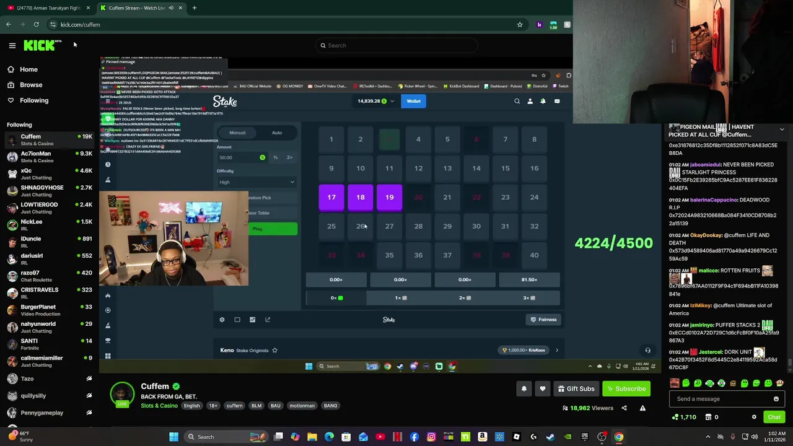Go to Kick Home

[23, 69]
